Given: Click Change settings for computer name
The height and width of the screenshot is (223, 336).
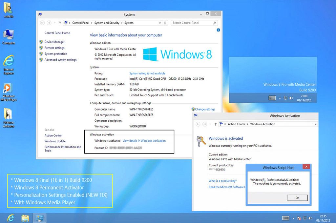Looking at the screenshot, I should tap(205, 109).
